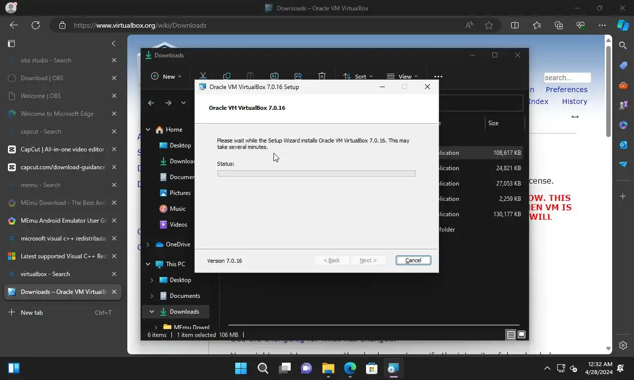Open the History link on VirtualBox page
This screenshot has height=380, width=634.
[575, 101]
